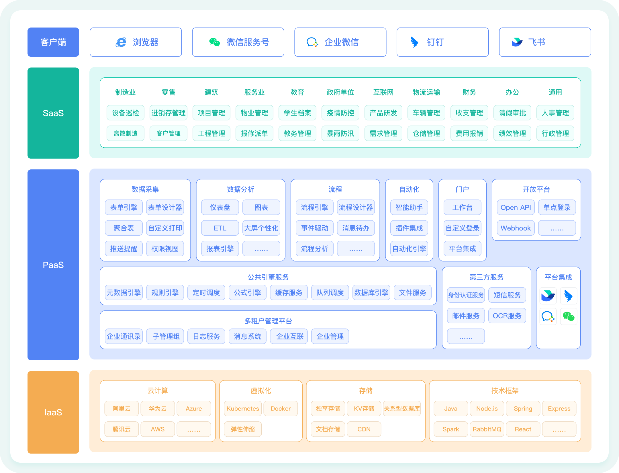Viewport: 619px width, 473px height.
Task: Click WeChat icon in 平台集成 panel
Action: 569,316
